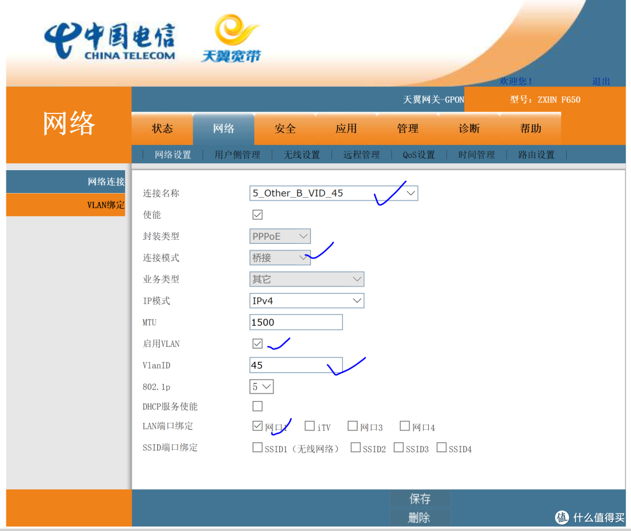Open the 无线设置 submenu
Viewport: 631px width, 531px height.
pos(301,154)
